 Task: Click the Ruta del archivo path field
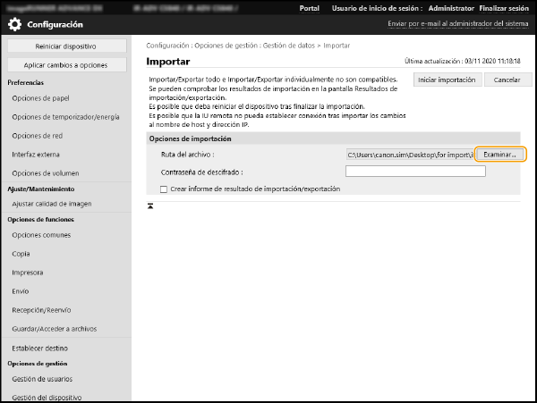(409, 155)
